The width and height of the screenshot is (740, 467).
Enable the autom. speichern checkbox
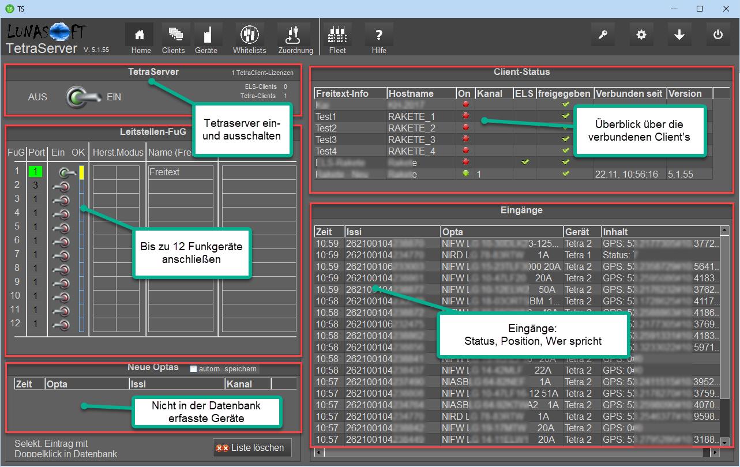194,368
